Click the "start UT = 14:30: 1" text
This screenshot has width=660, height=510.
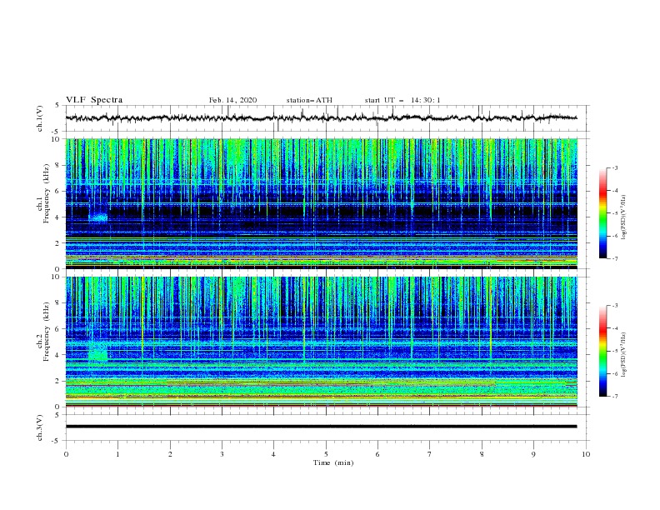tap(402, 100)
